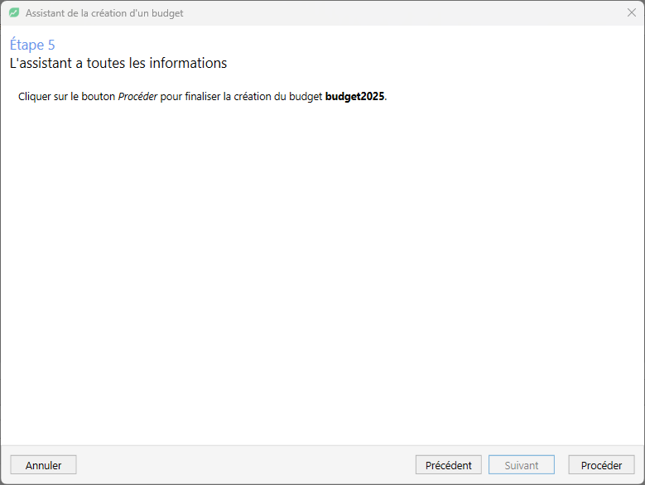Go back with the Précédent button
Image resolution: width=645 pixels, height=485 pixels.
coord(448,465)
